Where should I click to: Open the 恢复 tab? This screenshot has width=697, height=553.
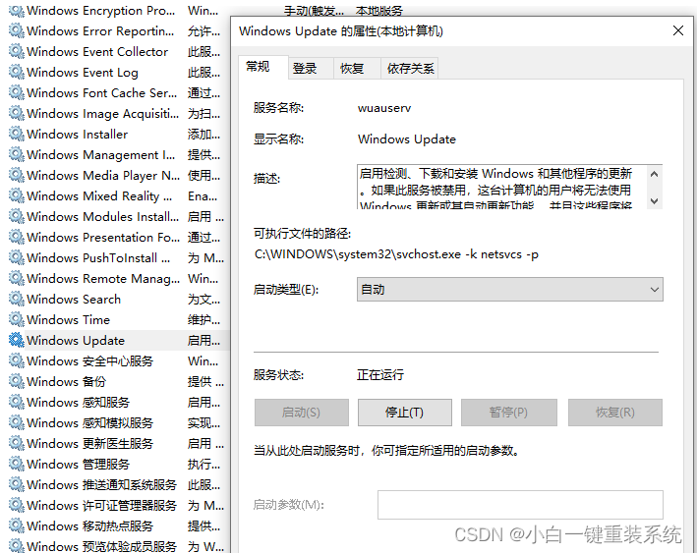pyautogui.click(x=357, y=69)
